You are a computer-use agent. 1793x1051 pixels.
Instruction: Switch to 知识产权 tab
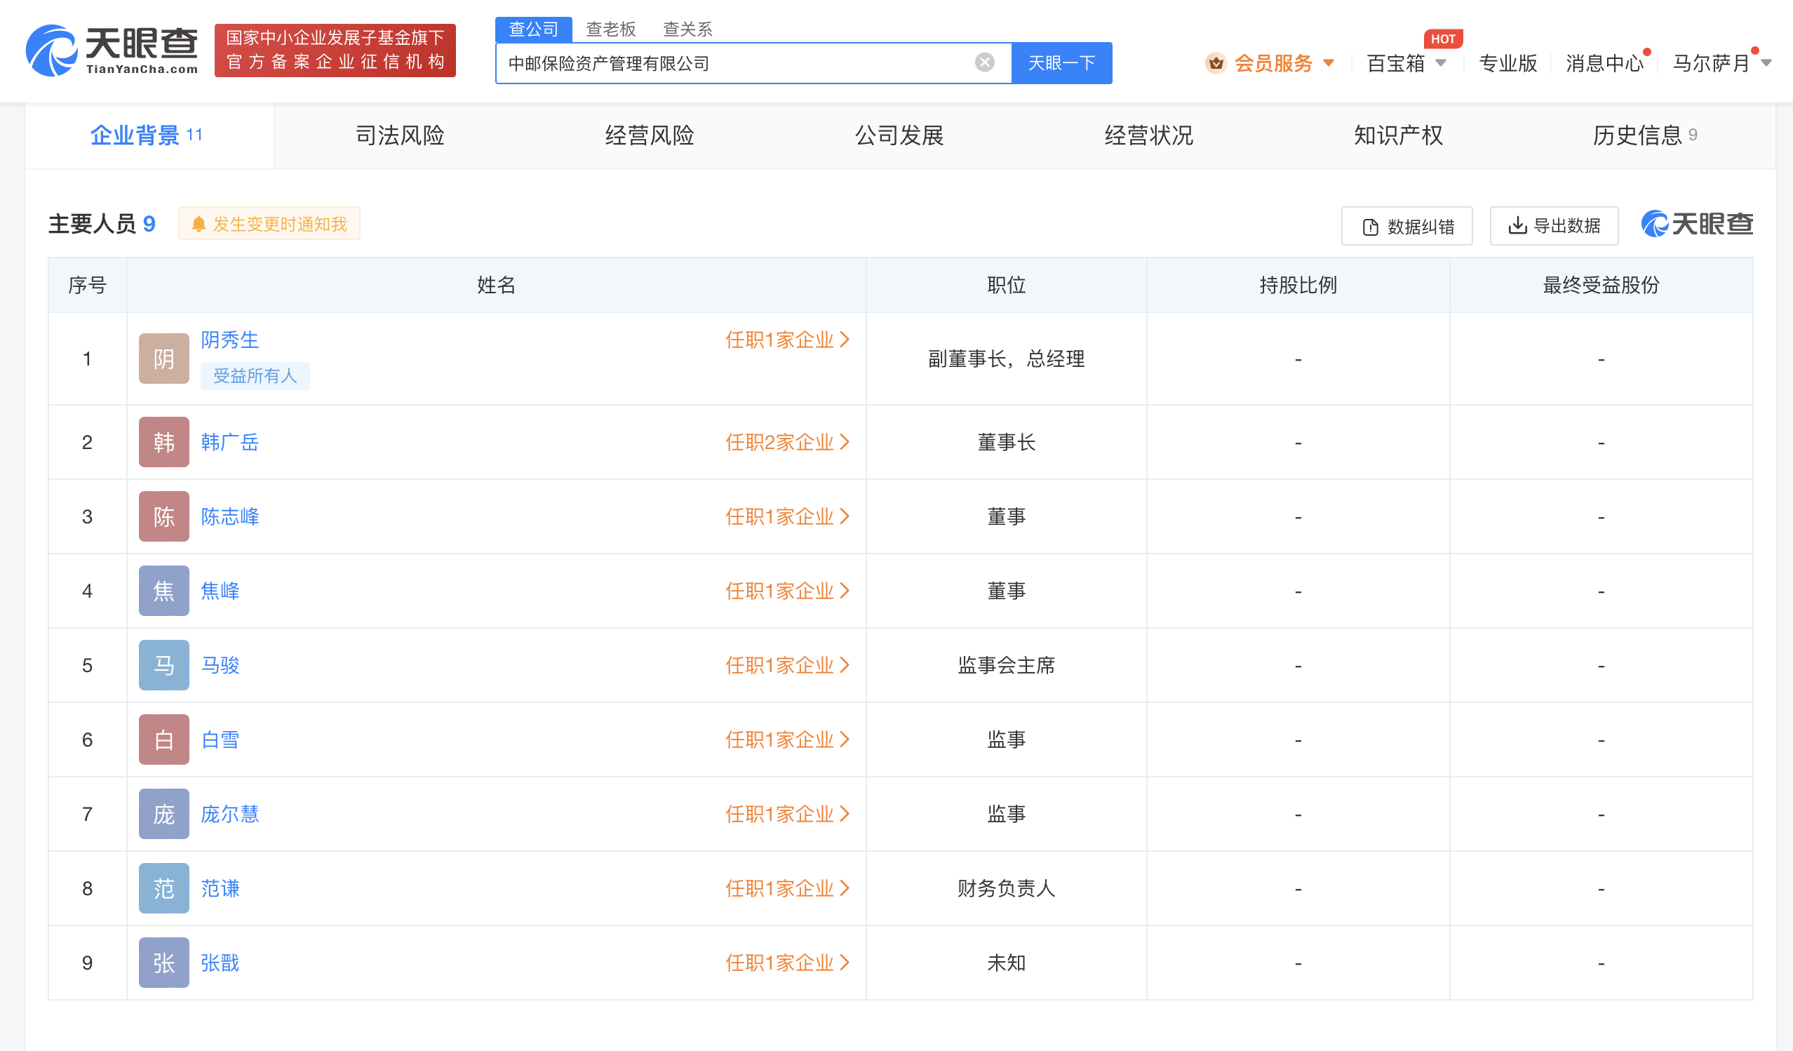click(1397, 135)
